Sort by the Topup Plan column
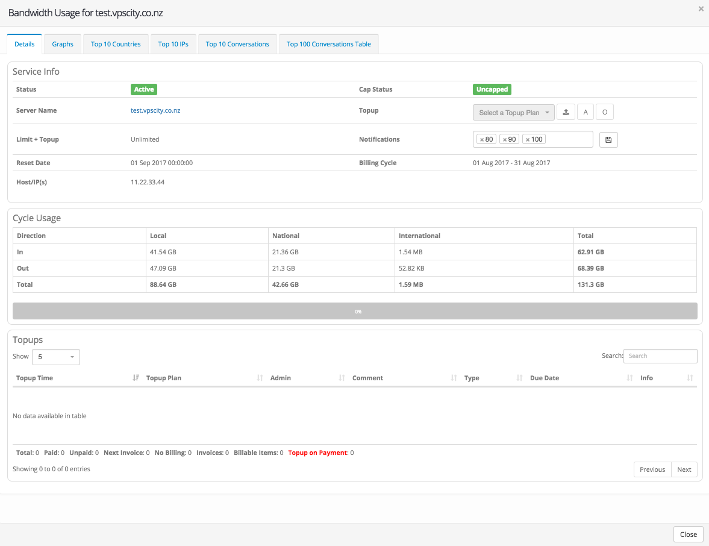 tap(164, 378)
